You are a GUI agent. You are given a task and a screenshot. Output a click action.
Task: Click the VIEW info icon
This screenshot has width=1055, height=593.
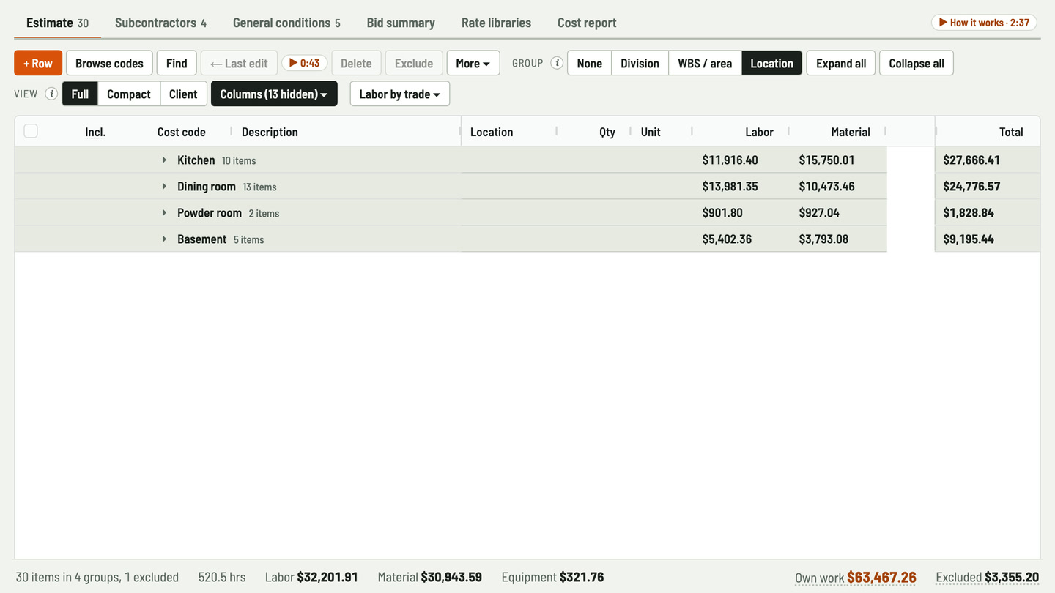coord(51,94)
